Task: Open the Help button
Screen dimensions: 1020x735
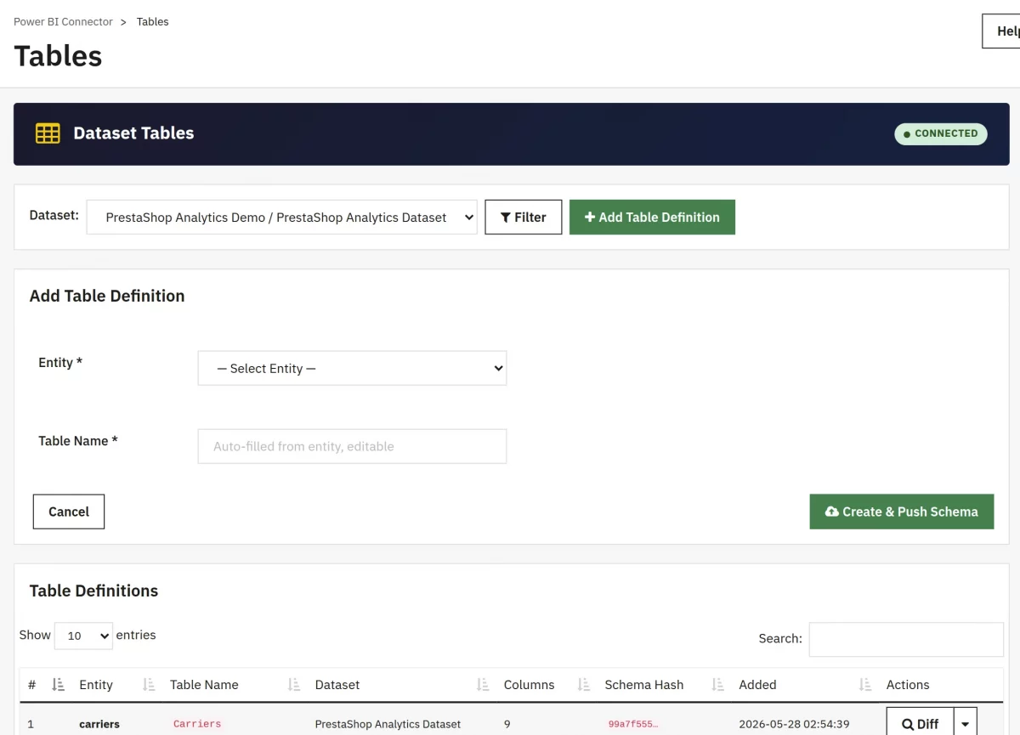Action: (1001, 31)
